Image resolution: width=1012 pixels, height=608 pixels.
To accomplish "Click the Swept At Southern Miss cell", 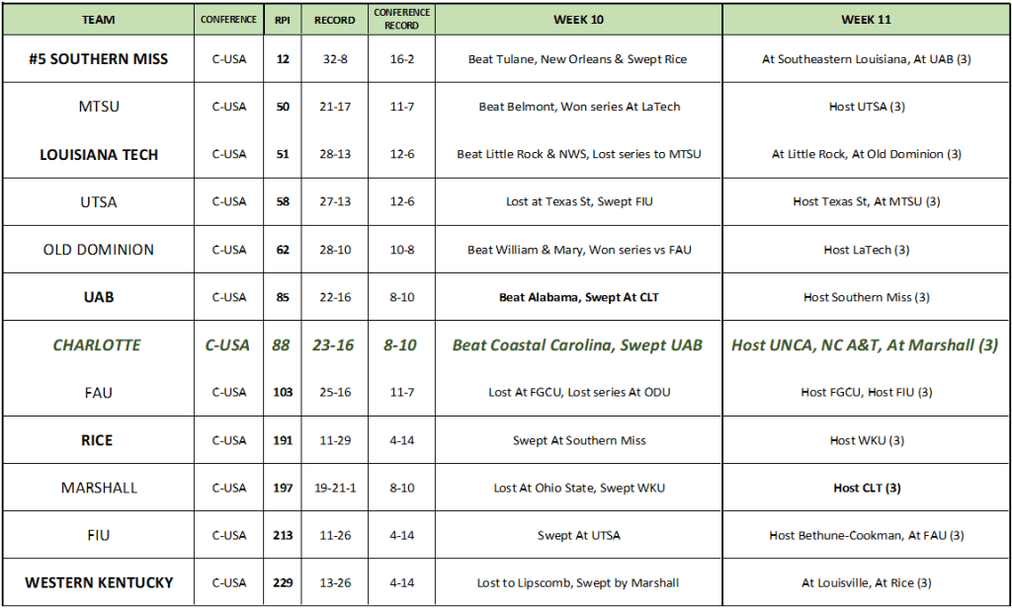I will (578, 440).
